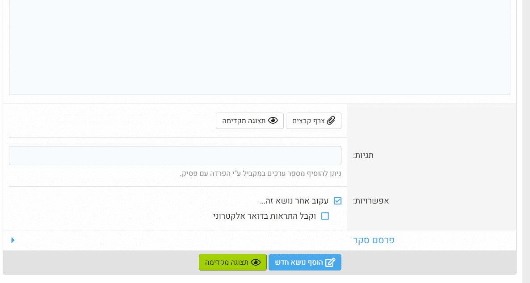Click the 'אפשרויות:' options label
Screen dimensions: 530x283
tap(371, 201)
